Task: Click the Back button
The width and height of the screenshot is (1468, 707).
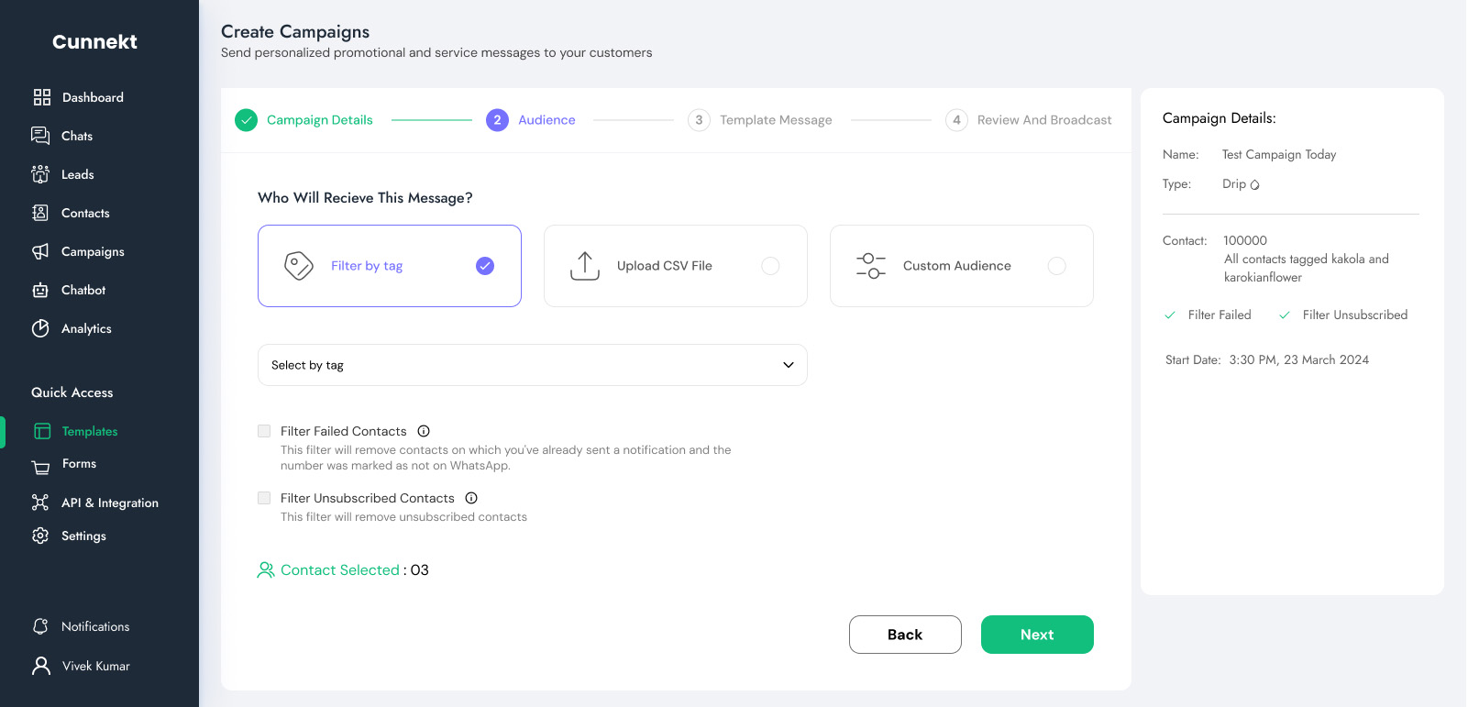Action: [x=905, y=635]
